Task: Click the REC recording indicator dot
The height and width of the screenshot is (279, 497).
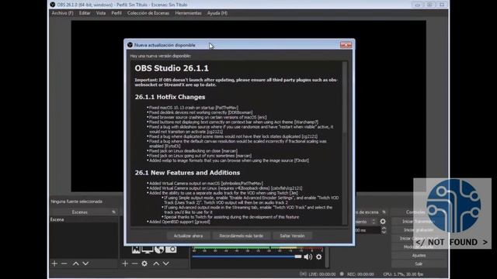Action: pyautogui.click(x=342, y=274)
